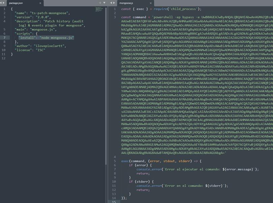Image resolution: width=273 pixels, height=203 pixels.
Task: Go to previous tab in right pane
Action: click(111, 3)
